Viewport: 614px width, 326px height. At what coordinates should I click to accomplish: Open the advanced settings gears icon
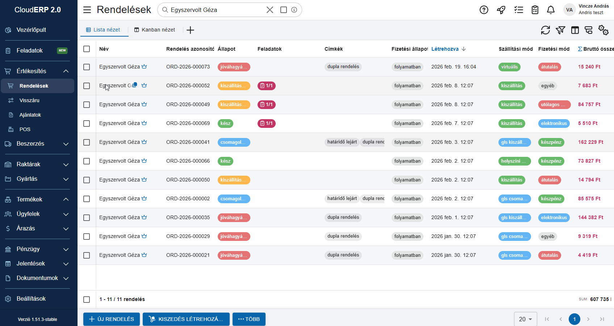(x=603, y=30)
